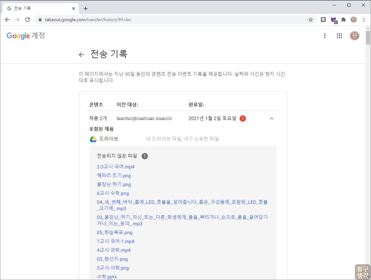Open file 2-3교시 국어.mp4

point(115,167)
